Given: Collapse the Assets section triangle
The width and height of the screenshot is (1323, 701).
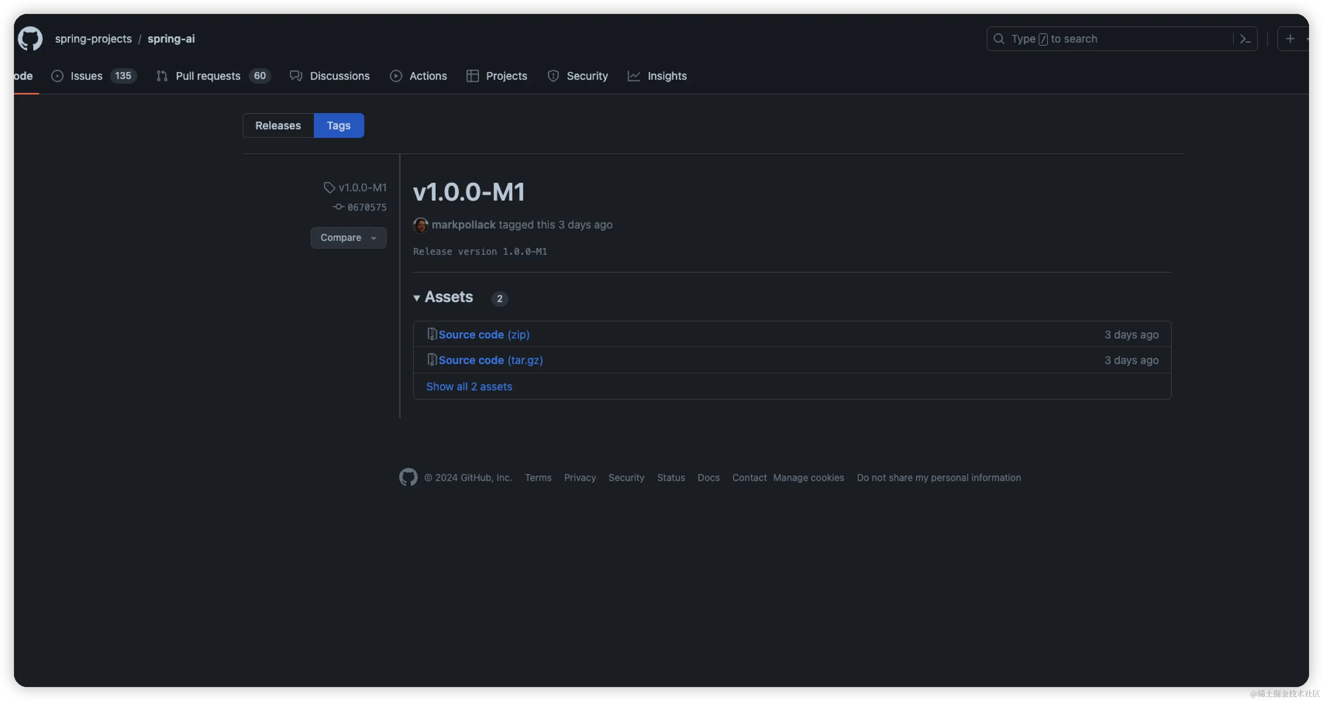Looking at the screenshot, I should click(416, 298).
